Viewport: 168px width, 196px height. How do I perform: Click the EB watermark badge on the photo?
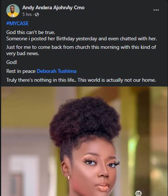point(138,193)
